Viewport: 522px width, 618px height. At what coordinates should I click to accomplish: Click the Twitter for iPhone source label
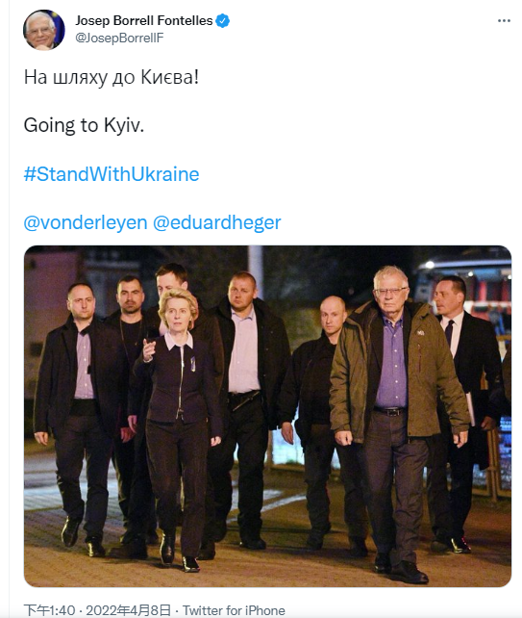(x=234, y=610)
